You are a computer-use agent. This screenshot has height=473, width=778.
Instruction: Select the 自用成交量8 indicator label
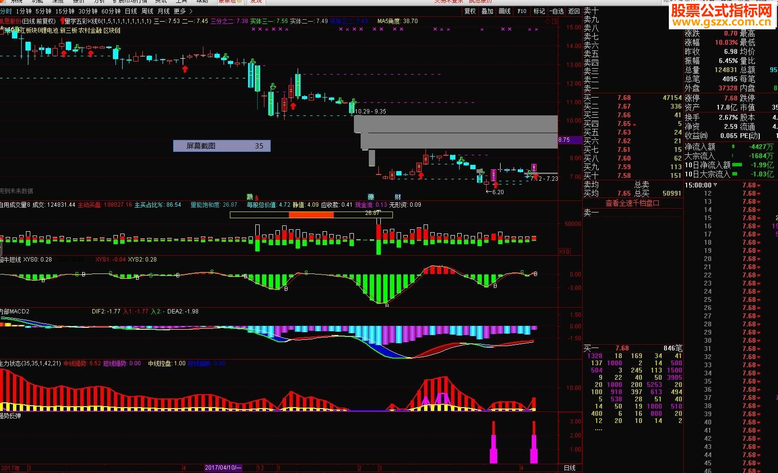(15, 205)
